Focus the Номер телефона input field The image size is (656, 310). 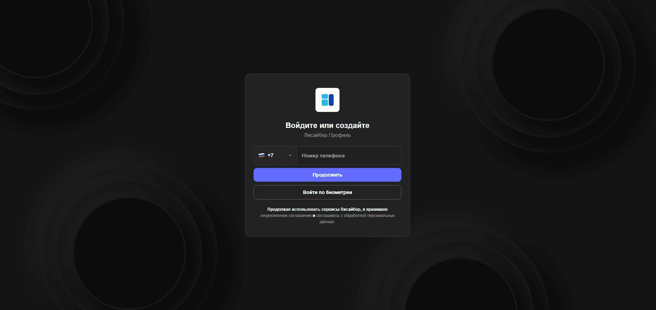(349, 155)
